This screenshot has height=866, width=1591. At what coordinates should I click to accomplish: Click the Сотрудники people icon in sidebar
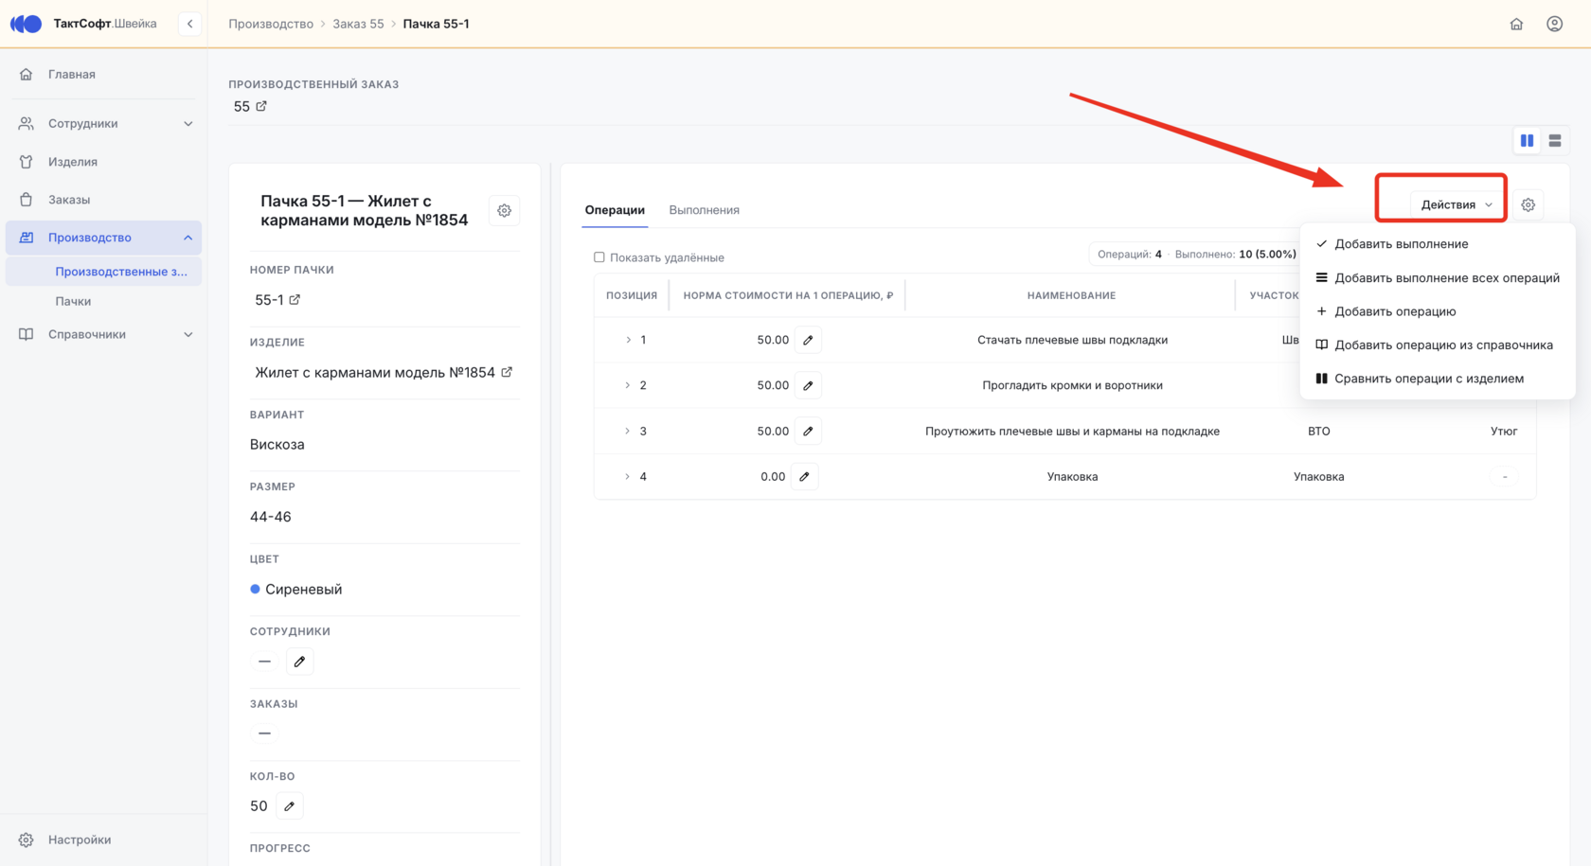pyautogui.click(x=27, y=124)
